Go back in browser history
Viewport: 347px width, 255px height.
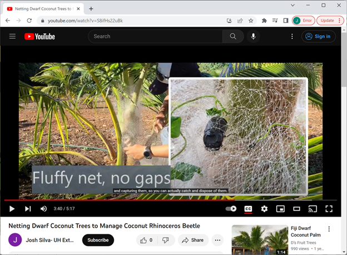8,21
